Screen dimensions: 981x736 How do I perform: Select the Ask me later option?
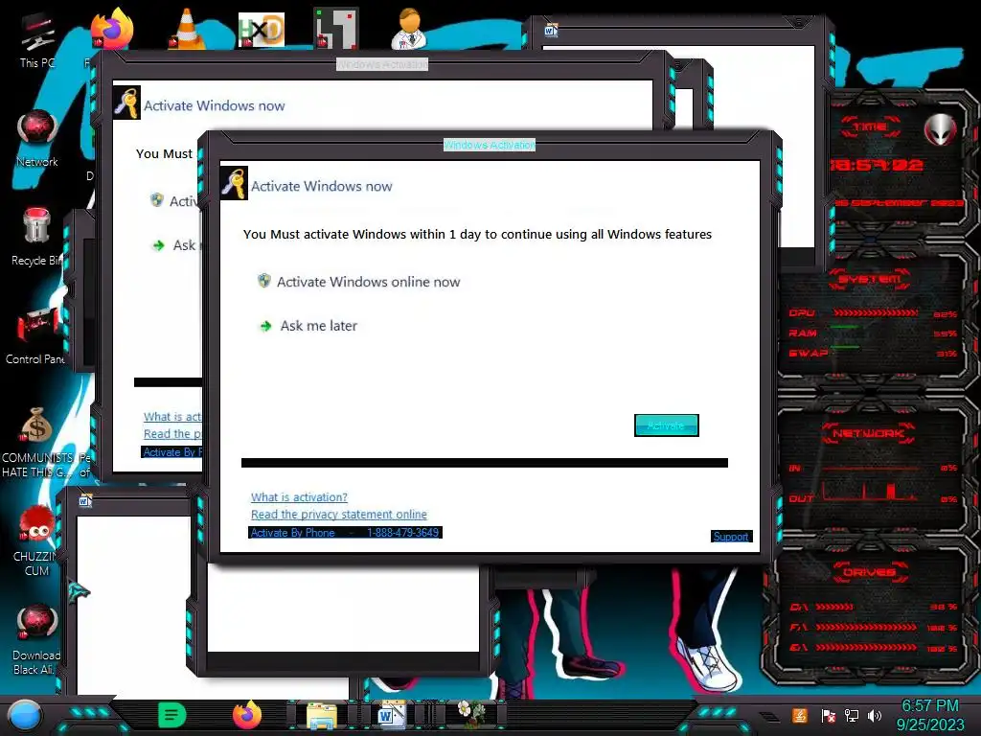pyautogui.click(x=318, y=326)
